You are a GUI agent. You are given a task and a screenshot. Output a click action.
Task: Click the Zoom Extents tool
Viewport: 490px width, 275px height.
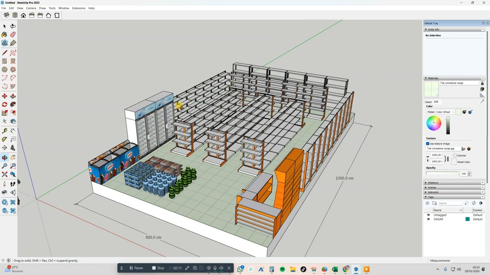[x=5, y=174]
